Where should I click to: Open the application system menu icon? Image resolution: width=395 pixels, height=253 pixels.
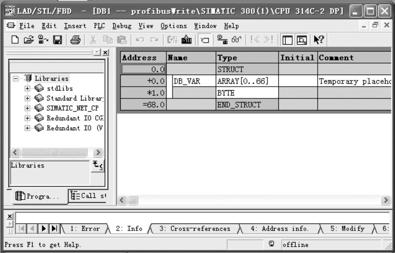point(10,11)
